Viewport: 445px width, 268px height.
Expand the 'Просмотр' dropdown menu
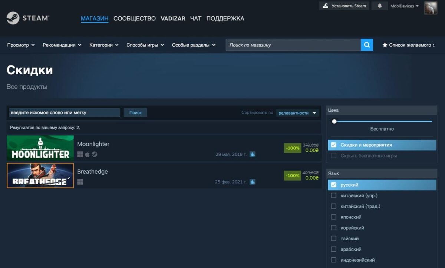point(21,45)
